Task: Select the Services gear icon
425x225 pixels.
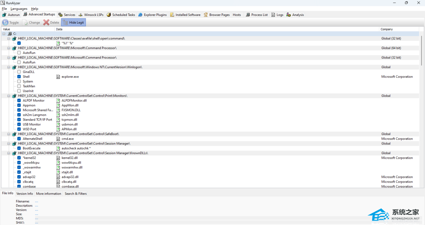Action: pos(61,15)
